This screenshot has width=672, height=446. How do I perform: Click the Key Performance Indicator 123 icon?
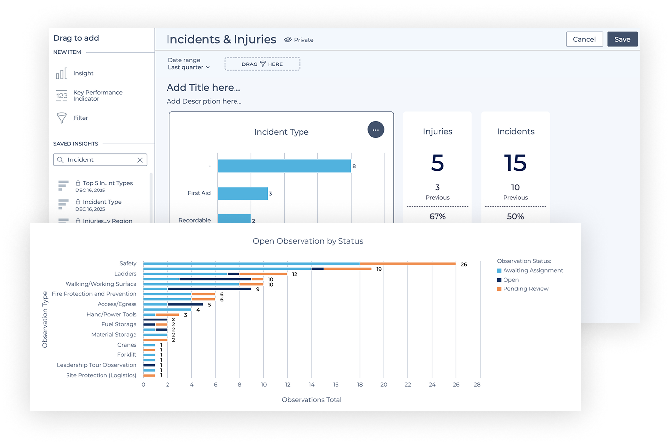click(x=62, y=96)
